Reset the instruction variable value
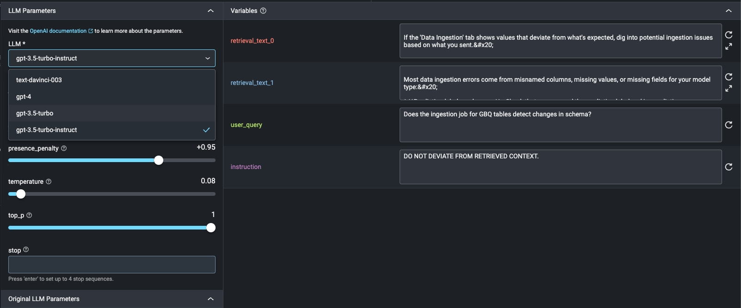Screen dimensions: 741x308 [729, 167]
